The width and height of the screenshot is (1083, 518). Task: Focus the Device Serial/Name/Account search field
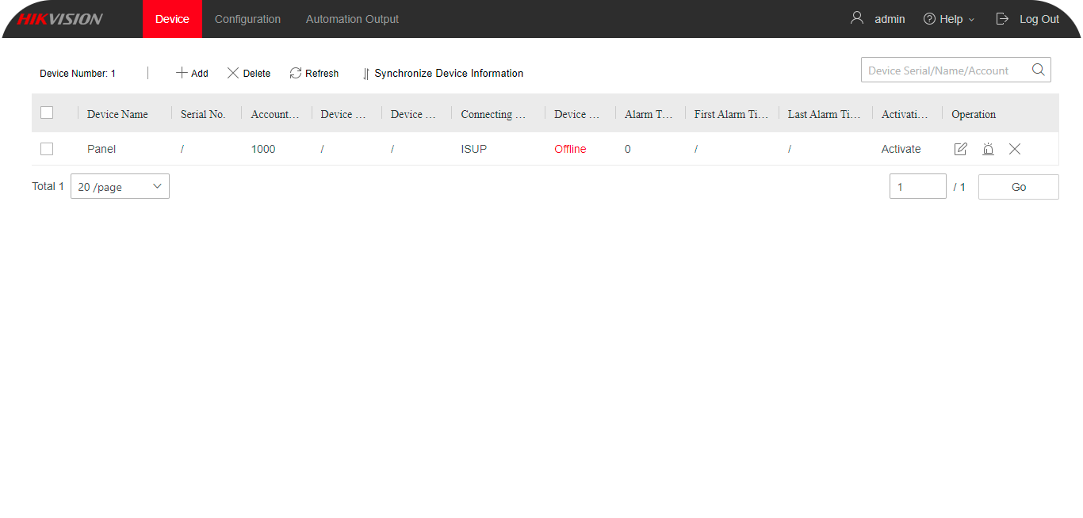point(943,70)
